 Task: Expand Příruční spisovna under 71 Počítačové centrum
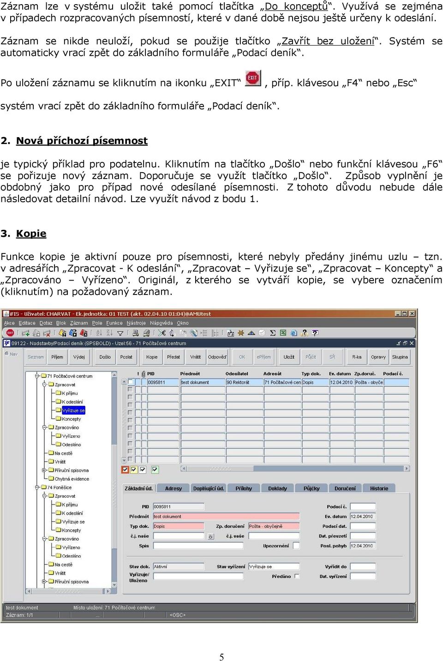45,470
